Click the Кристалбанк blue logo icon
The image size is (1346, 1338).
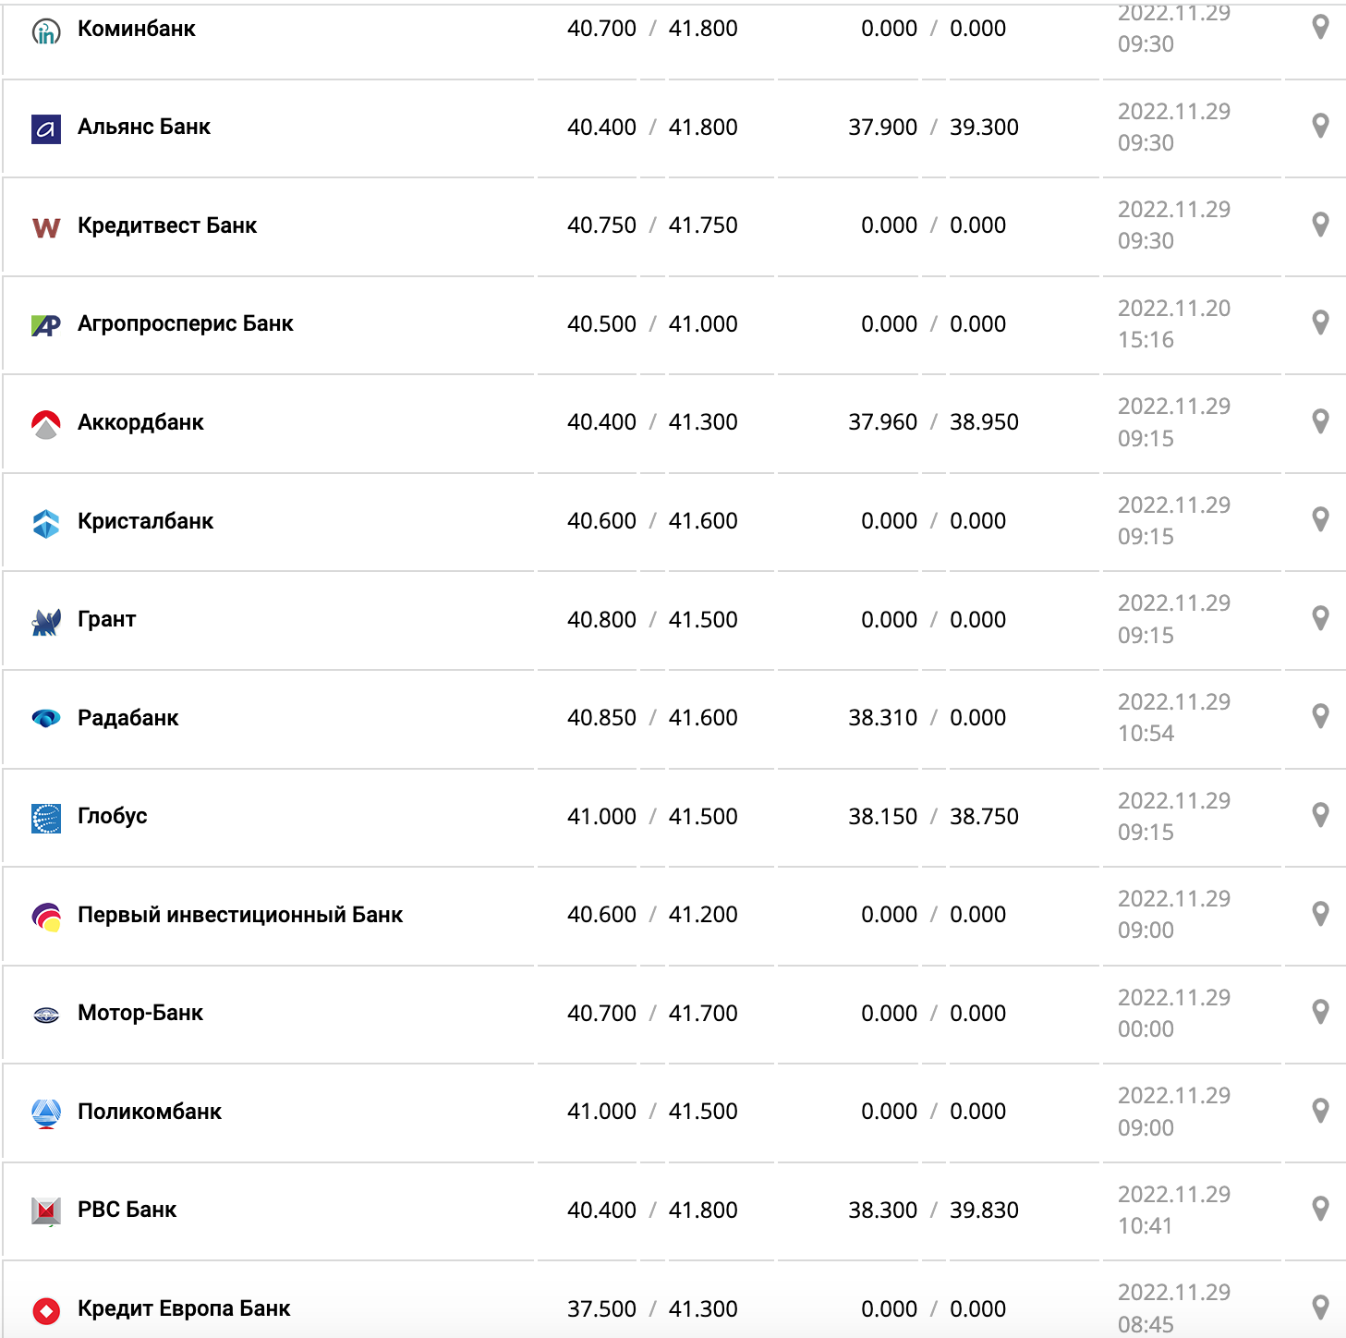click(46, 523)
